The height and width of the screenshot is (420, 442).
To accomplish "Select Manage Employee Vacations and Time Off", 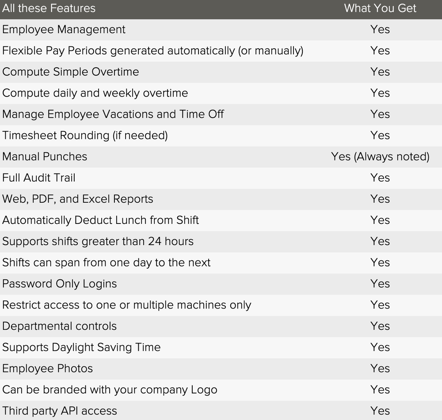I will pos(113,114).
